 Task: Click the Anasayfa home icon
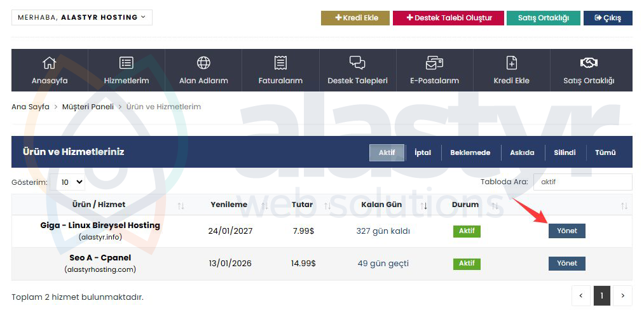50,63
